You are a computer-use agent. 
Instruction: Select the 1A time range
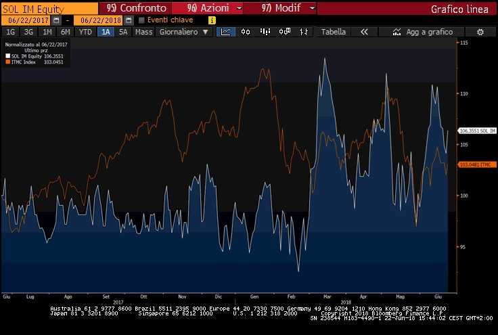coord(106,32)
